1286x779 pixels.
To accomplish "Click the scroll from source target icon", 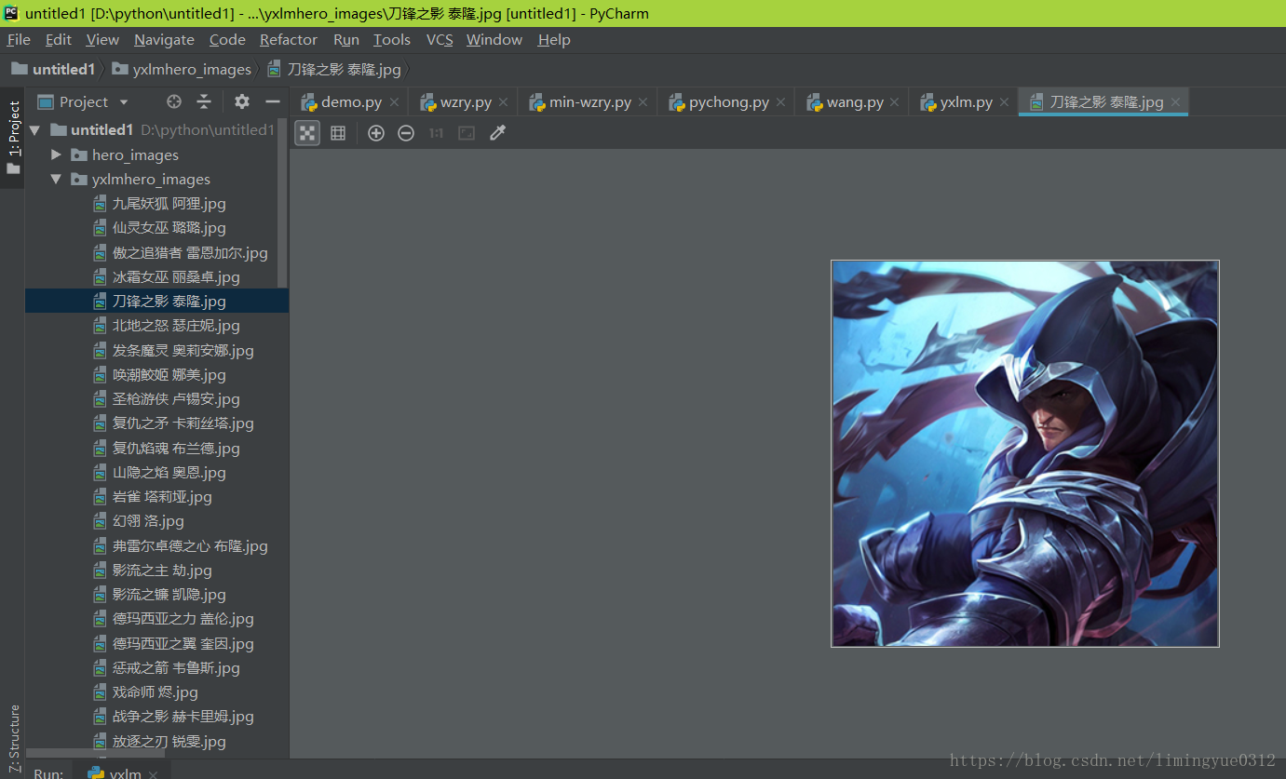I will (174, 101).
